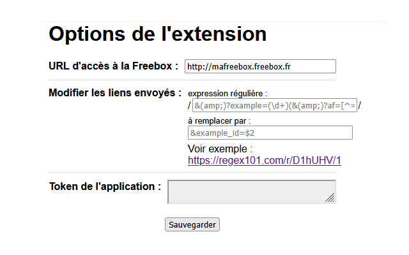Click the thin rule above the page heading
This screenshot has height=255, width=409.
coord(215,21)
